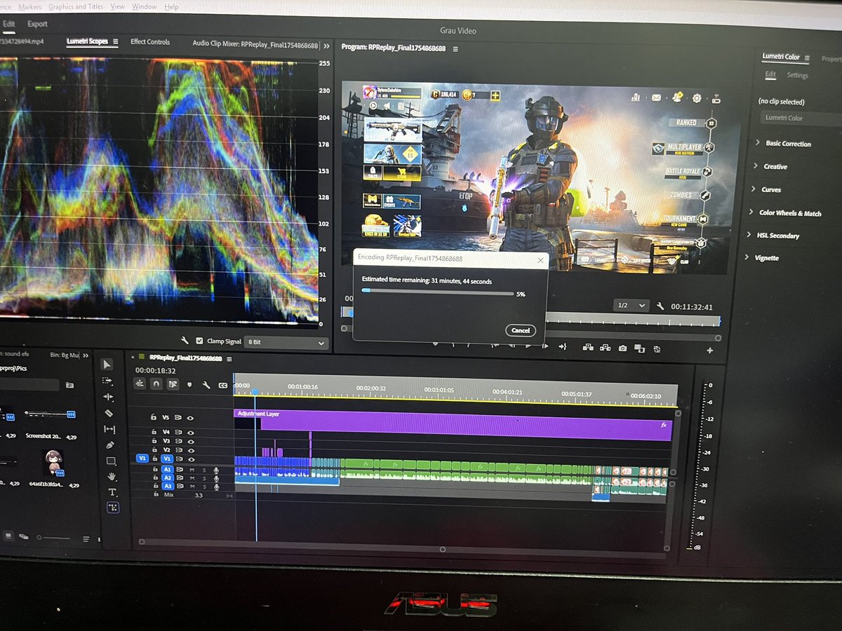
Task: Open the Program panel hamburger menu
Action: pos(455,48)
